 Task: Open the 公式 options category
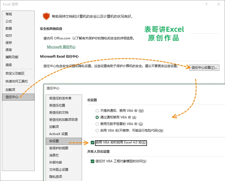(x=18, y=21)
